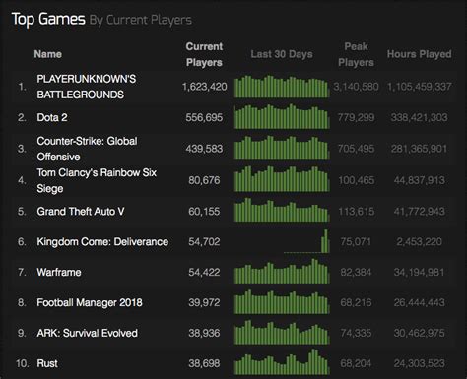The width and height of the screenshot is (467, 379).
Task: Click the Rust 30-day player chart
Action: (282, 362)
